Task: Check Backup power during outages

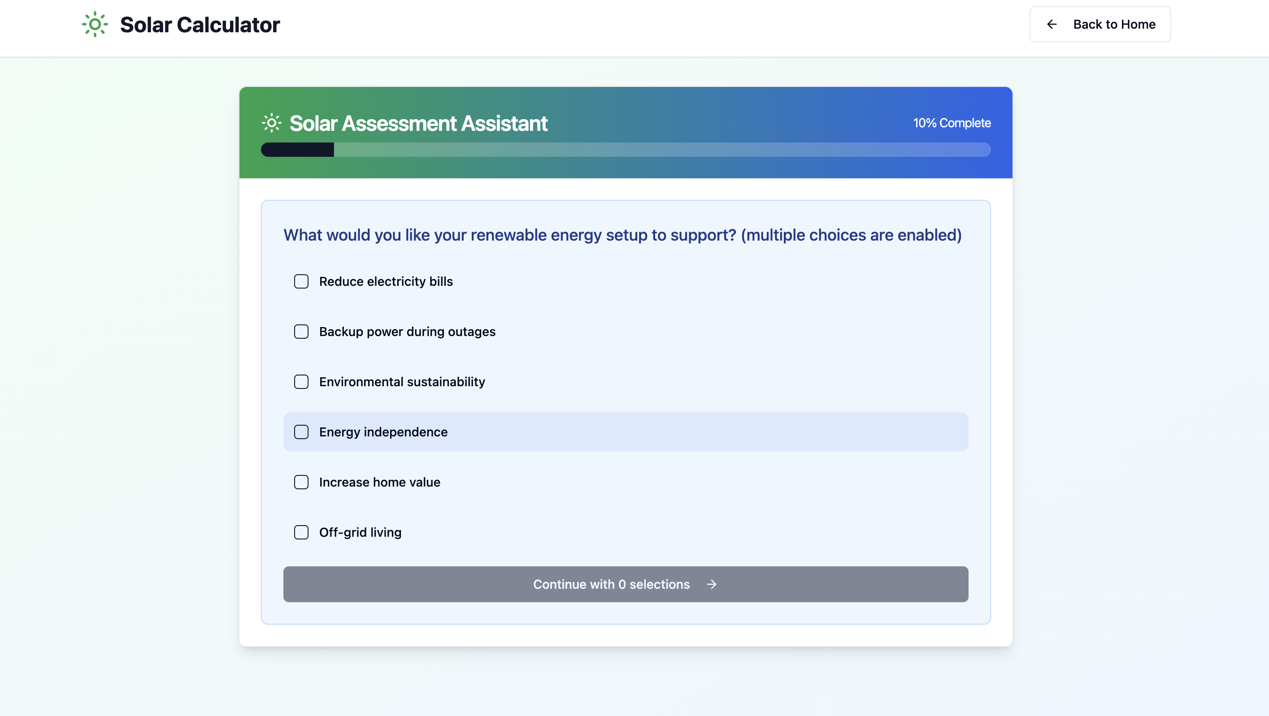Action: click(x=301, y=332)
